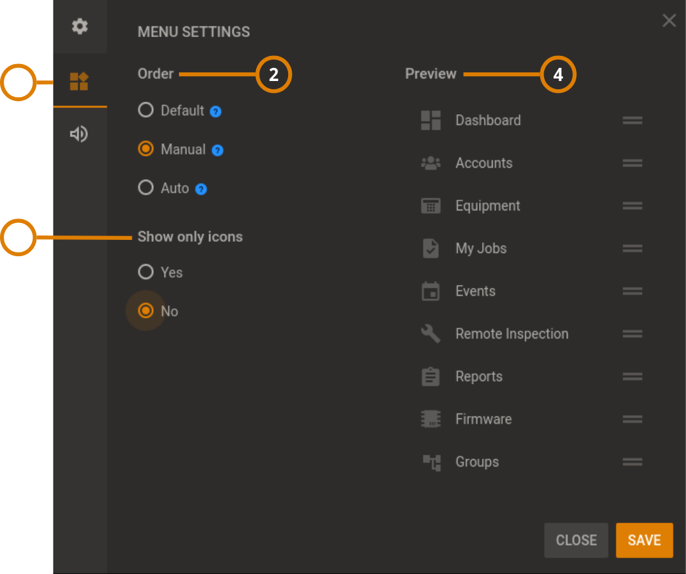Open the General settings gear tab
The height and width of the screenshot is (574, 686).
pos(80,27)
